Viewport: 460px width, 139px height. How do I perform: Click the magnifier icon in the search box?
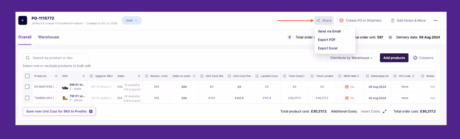(28, 58)
